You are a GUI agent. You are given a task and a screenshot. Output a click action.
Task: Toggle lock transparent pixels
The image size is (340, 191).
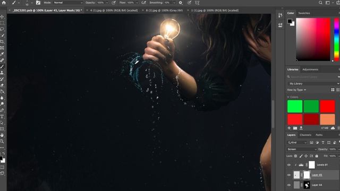295,156
